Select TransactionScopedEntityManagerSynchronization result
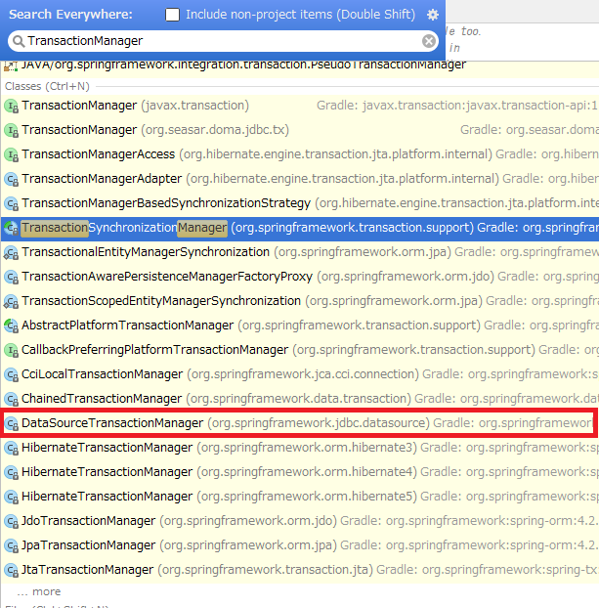Screen dimensions: 599x608 pos(300,301)
